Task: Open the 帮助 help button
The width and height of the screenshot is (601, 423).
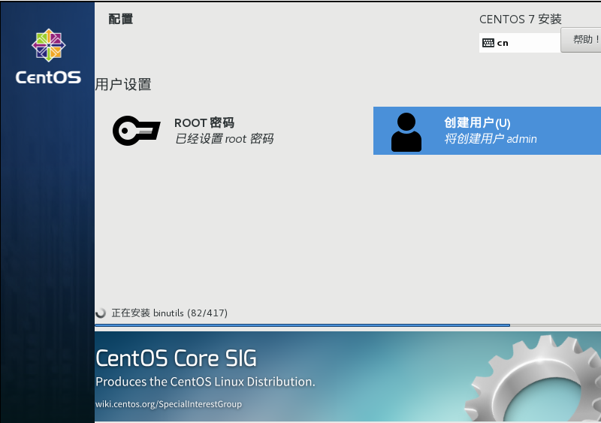Action: pos(581,40)
